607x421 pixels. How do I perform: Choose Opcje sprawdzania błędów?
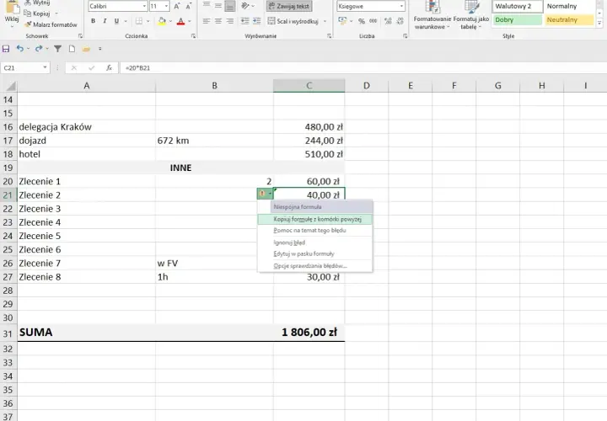315,266
